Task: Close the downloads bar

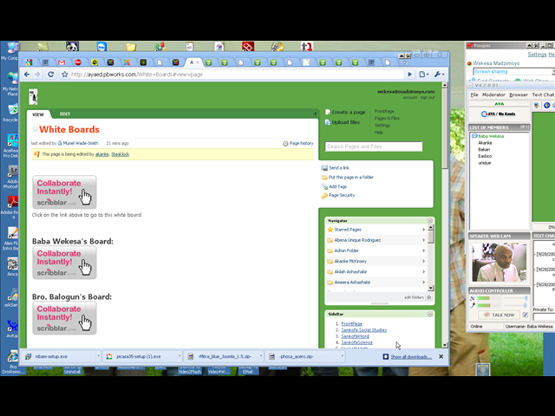Action: click(441, 356)
